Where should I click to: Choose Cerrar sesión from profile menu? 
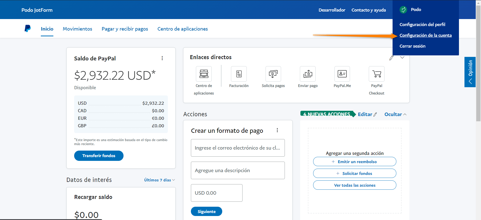pos(412,46)
